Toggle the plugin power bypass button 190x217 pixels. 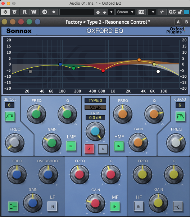(x=5, y=12)
